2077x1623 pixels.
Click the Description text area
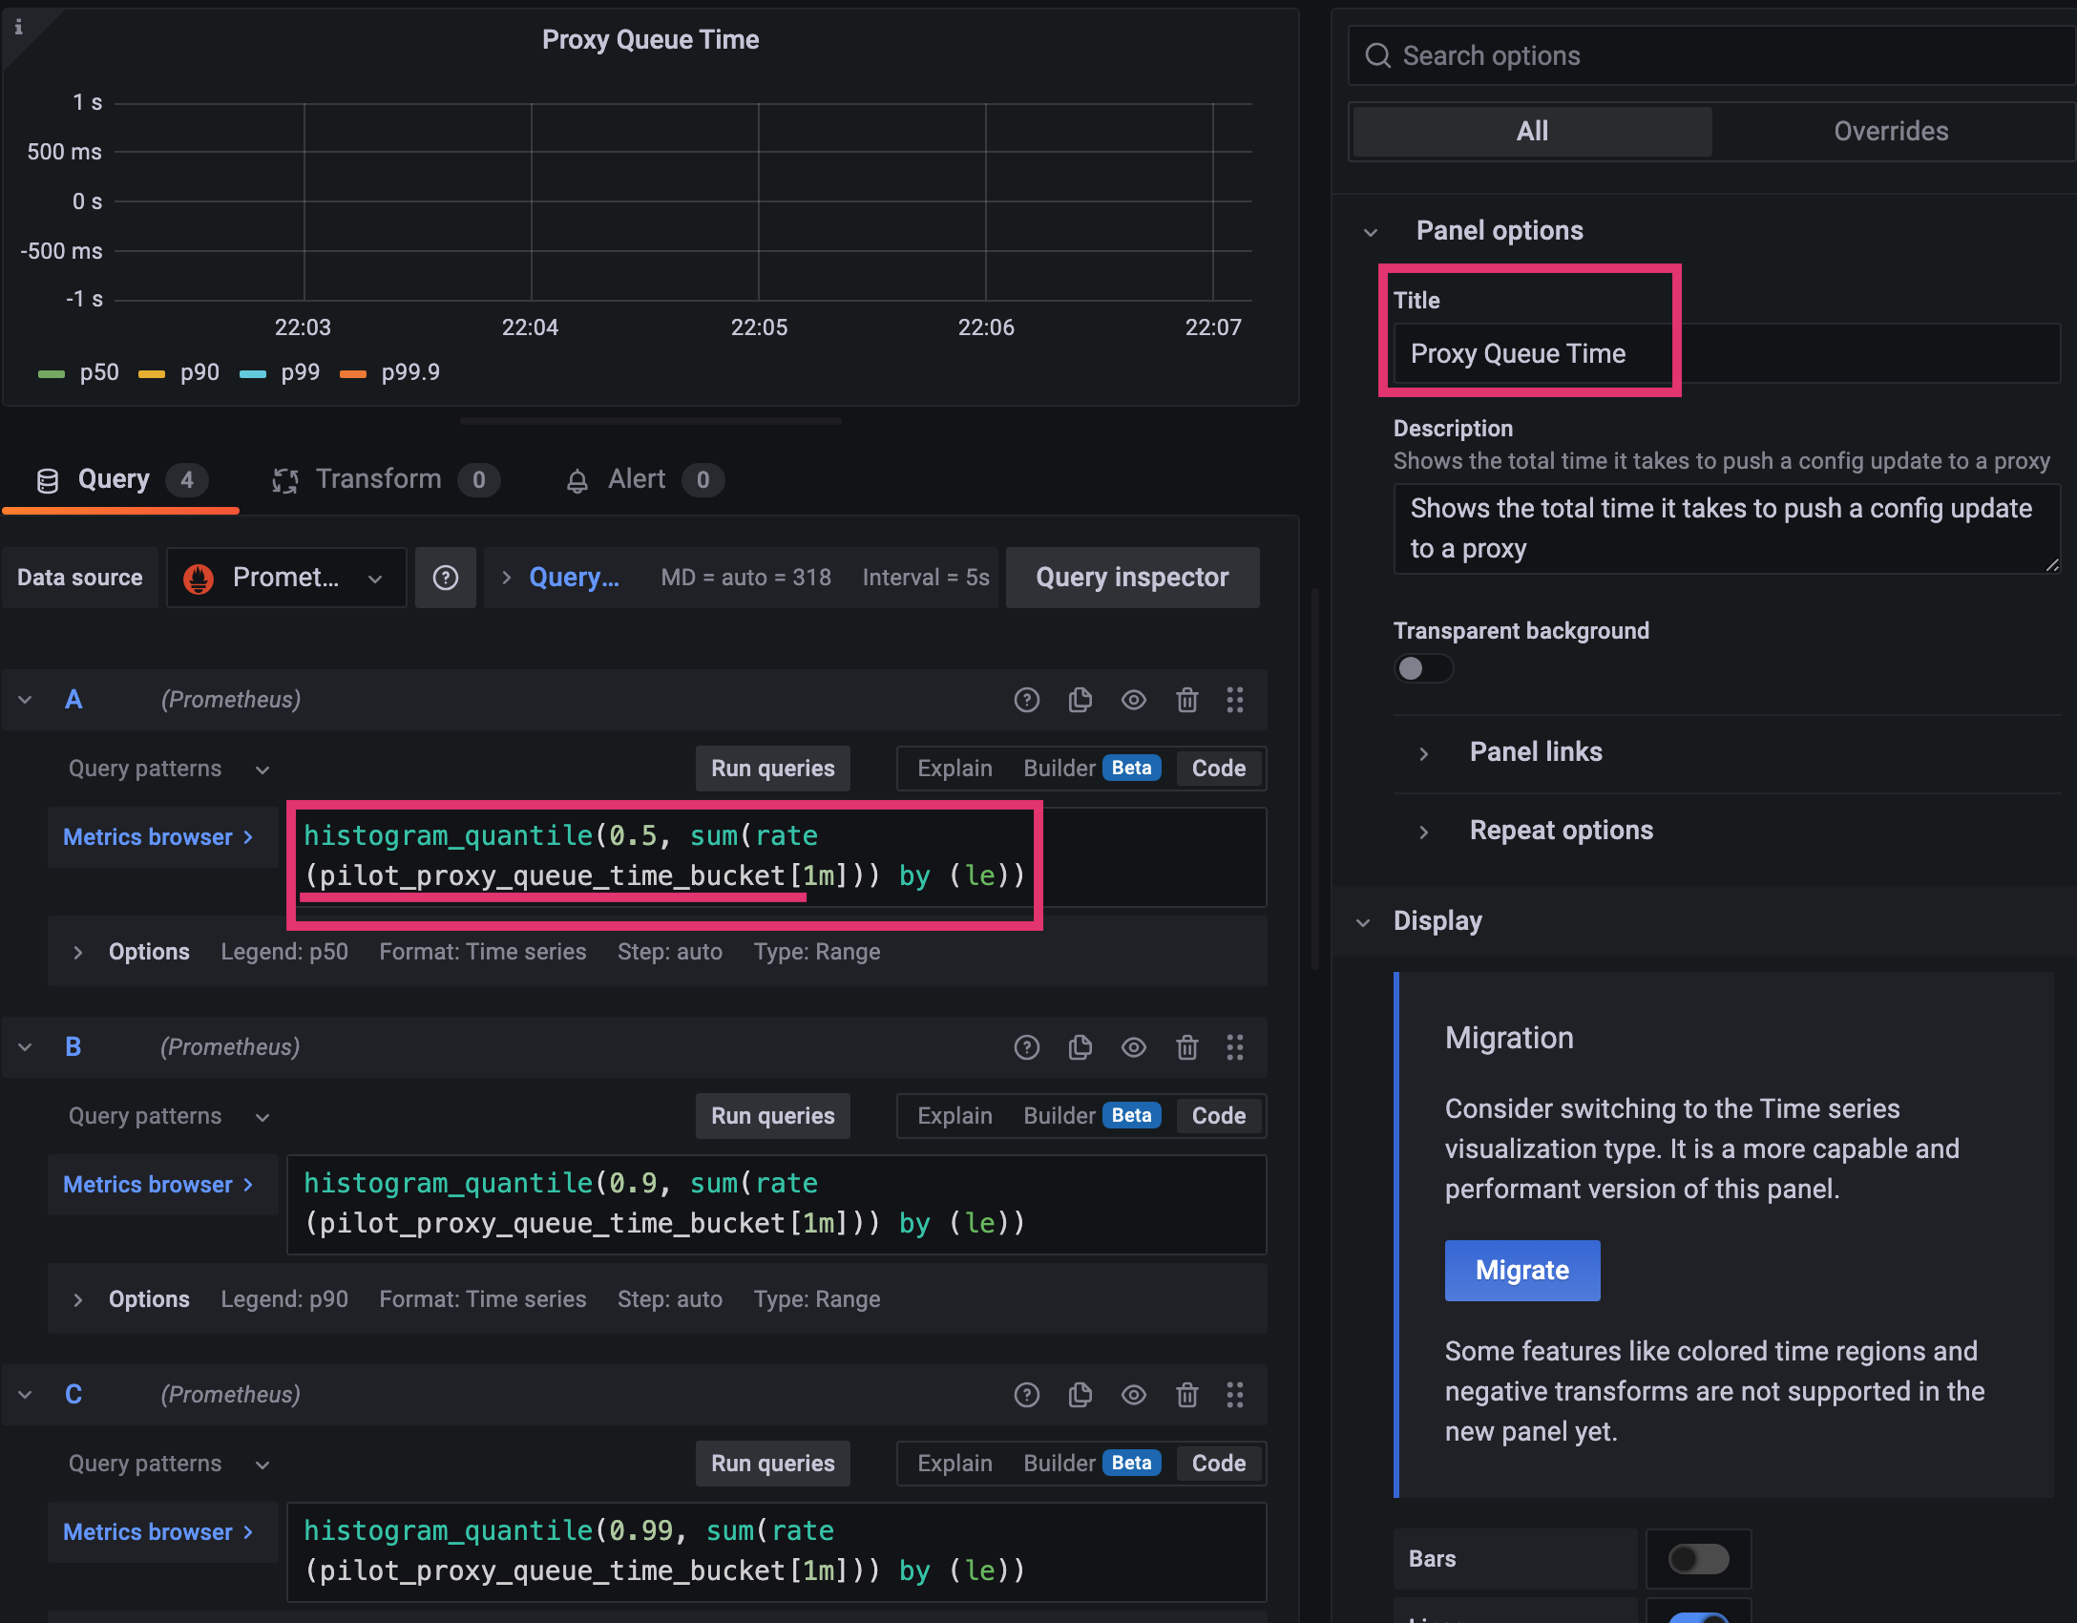(x=1726, y=529)
